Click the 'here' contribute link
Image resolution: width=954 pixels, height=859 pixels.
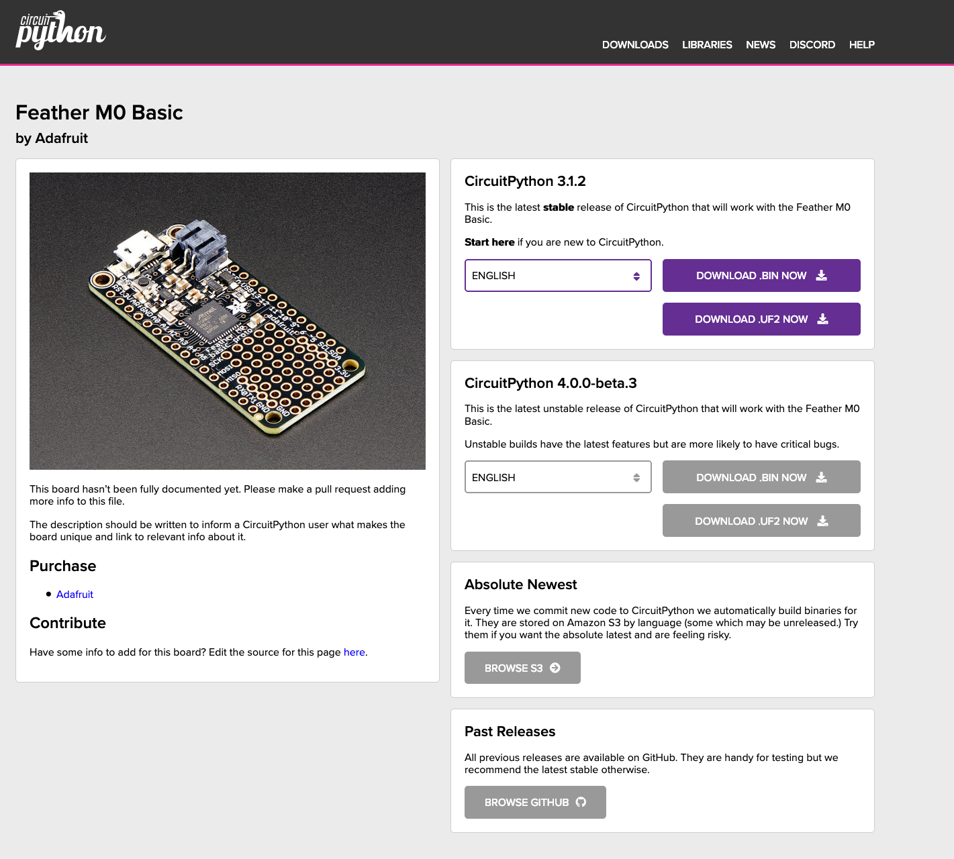click(354, 652)
